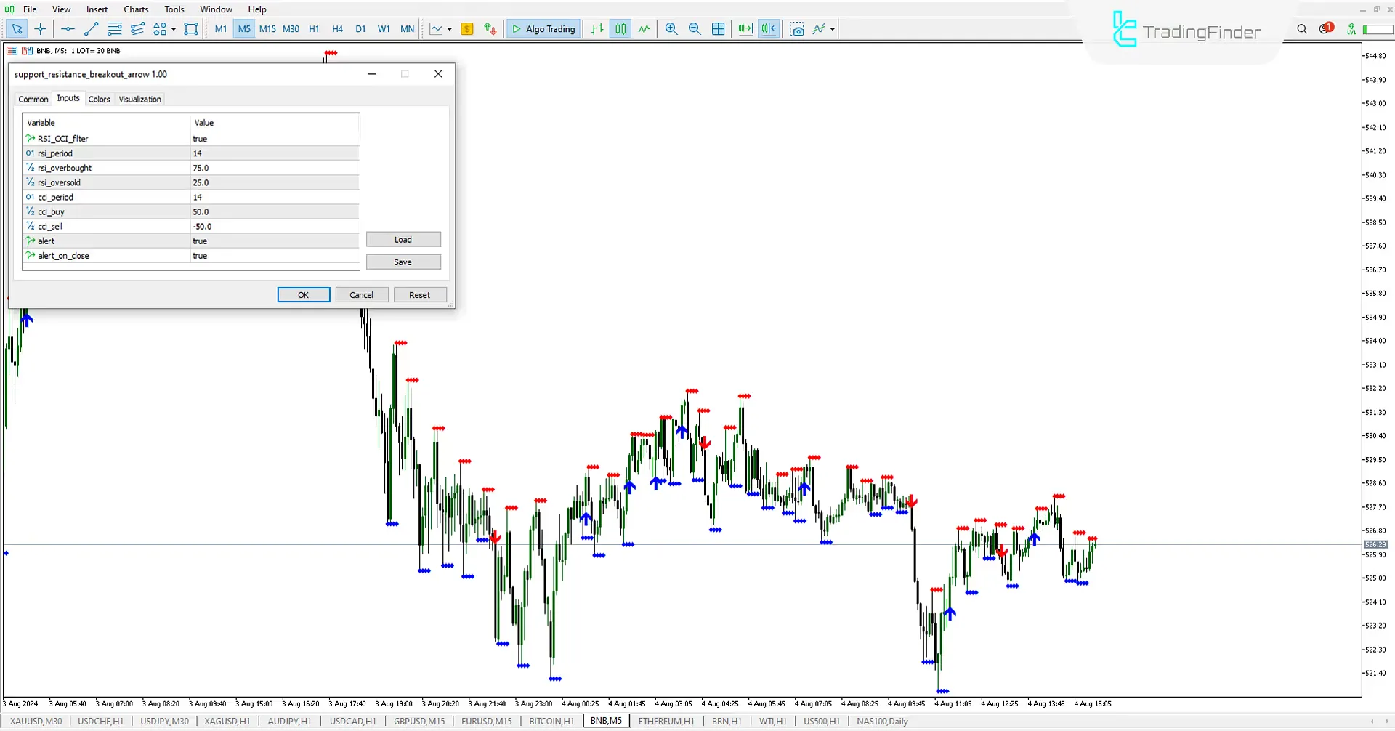Open the tiled windows view
The width and height of the screenshot is (1395, 731).
coord(718,29)
